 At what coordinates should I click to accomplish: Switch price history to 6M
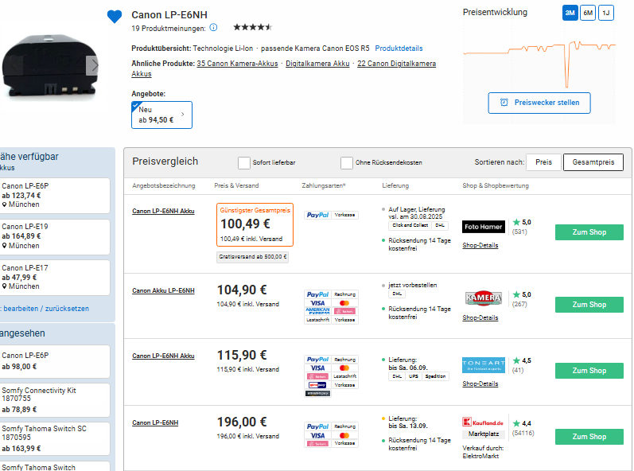(587, 13)
